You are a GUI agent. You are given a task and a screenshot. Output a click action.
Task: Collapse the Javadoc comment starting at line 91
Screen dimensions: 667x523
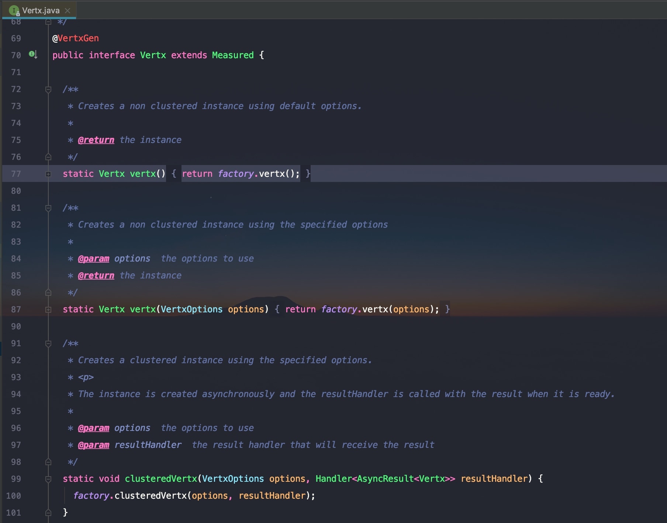[x=48, y=344]
